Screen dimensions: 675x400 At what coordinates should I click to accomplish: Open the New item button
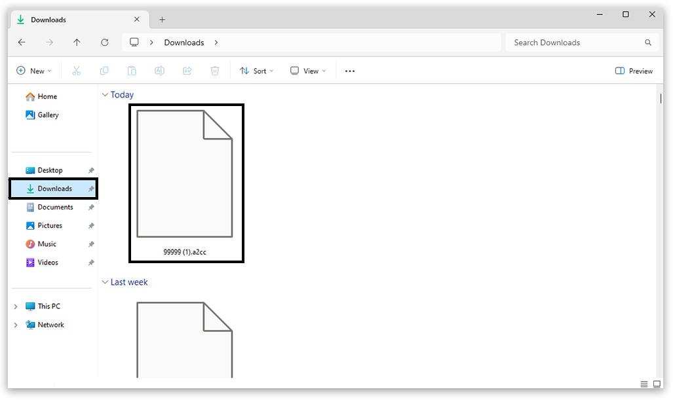(33, 71)
